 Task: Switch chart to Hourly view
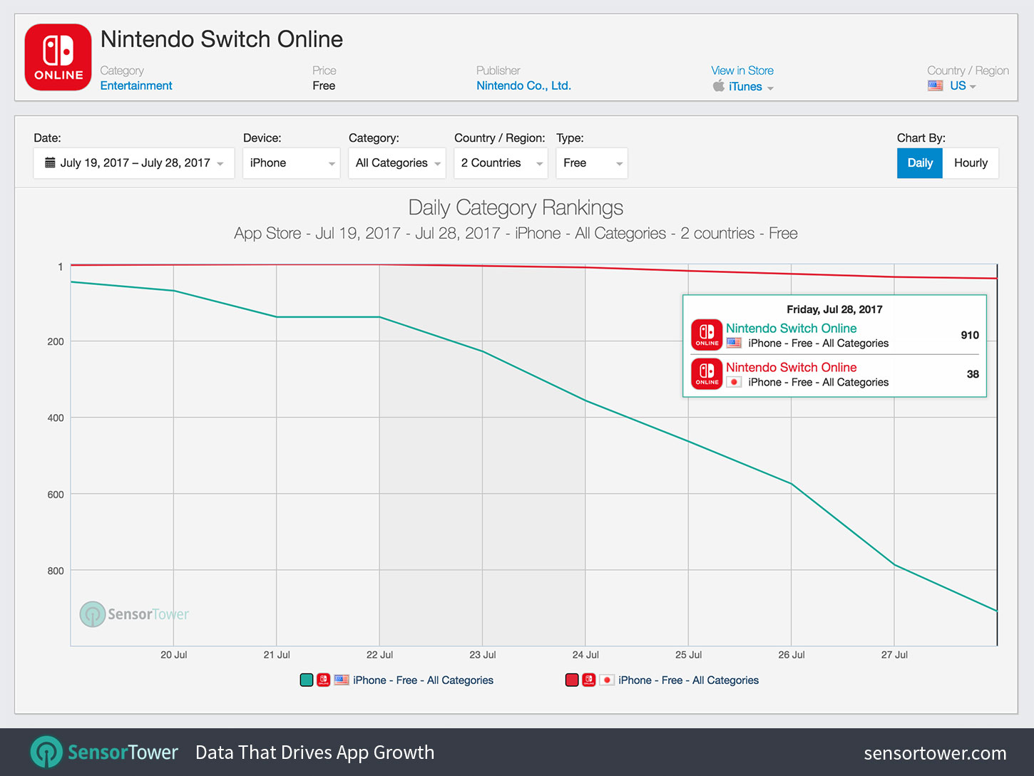pos(970,163)
